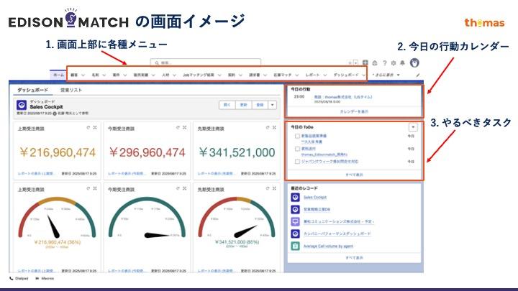
Task: Click the user avatar profile icon
Action: (x=414, y=63)
